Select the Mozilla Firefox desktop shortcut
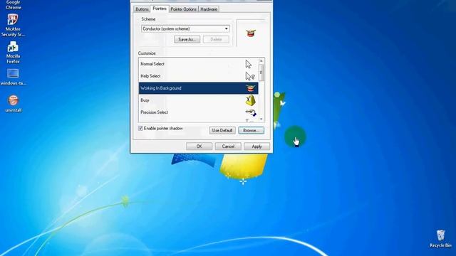The image size is (456, 256). pos(13,53)
